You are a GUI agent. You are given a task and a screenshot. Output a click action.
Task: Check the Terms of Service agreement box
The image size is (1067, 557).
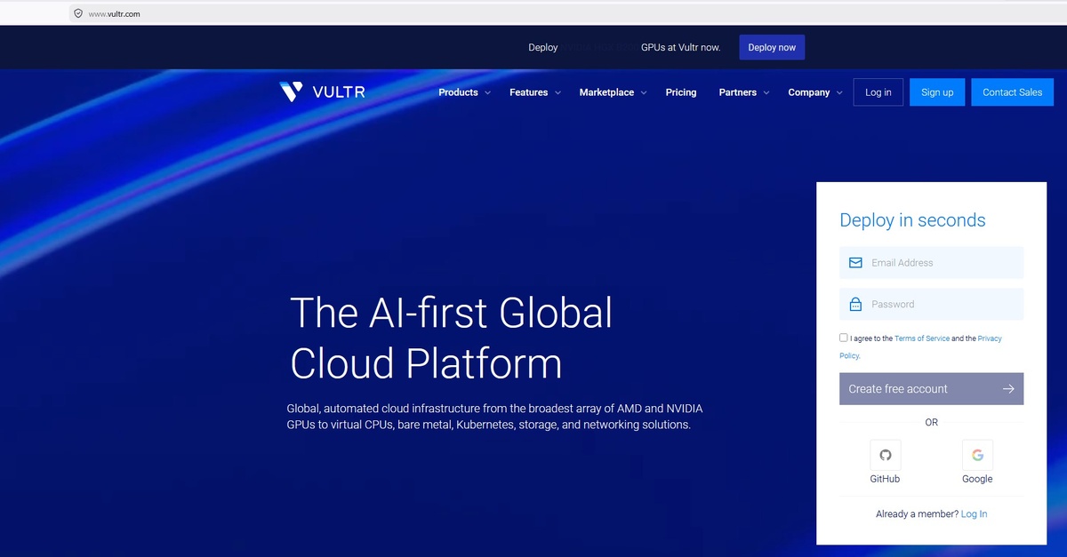point(844,338)
